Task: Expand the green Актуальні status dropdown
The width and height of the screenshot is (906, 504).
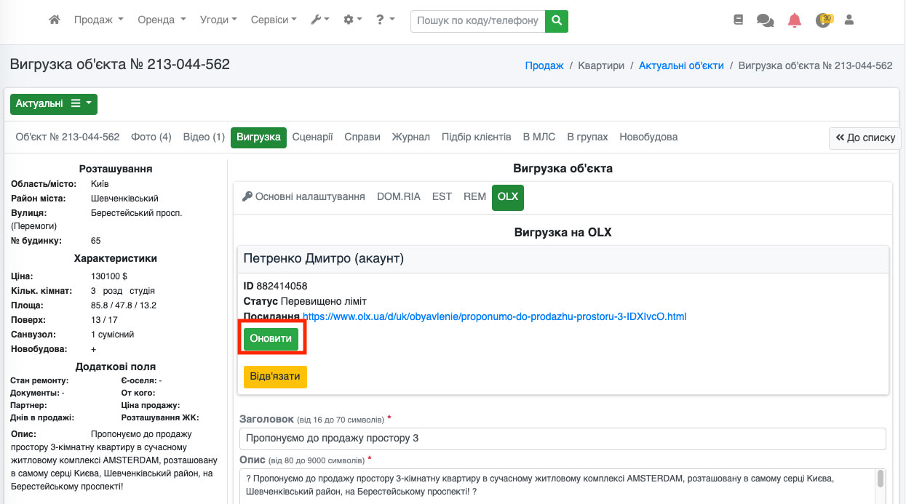Action: coord(54,104)
